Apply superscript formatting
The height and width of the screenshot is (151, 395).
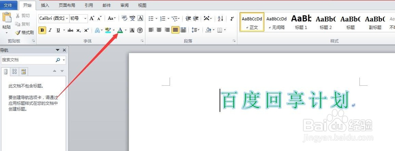point(87,30)
